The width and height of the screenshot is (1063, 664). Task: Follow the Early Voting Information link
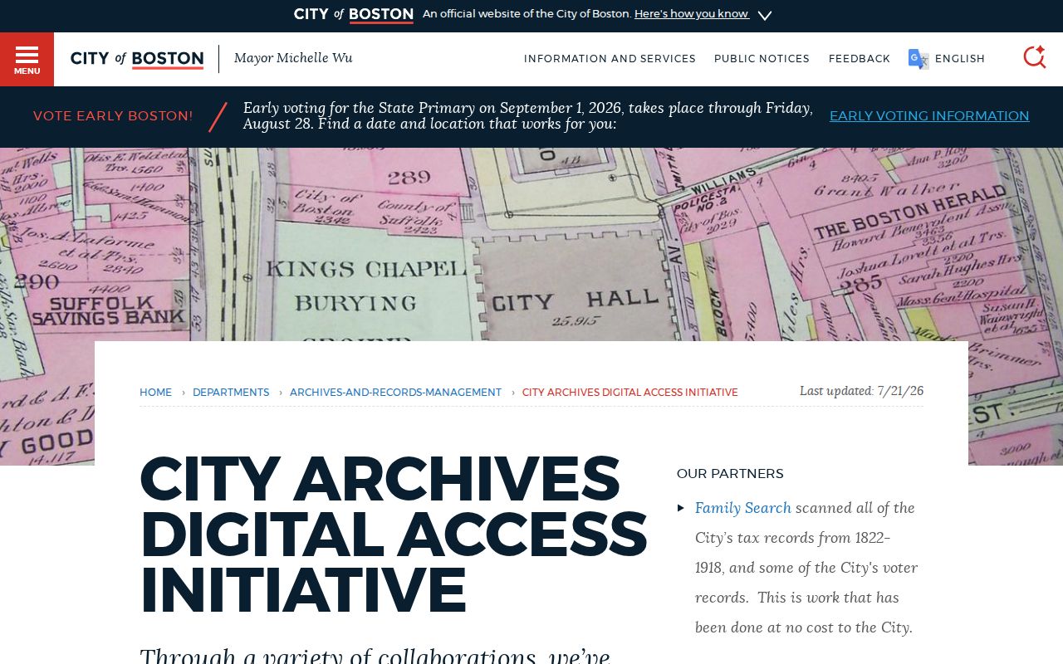tap(929, 116)
